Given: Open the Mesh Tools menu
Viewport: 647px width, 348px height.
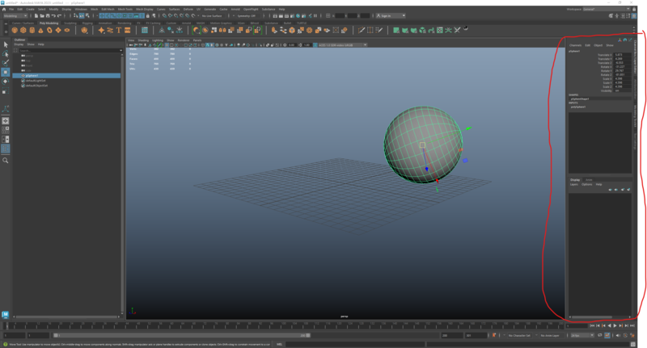Looking at the screenshot, I should click(125, 9).
